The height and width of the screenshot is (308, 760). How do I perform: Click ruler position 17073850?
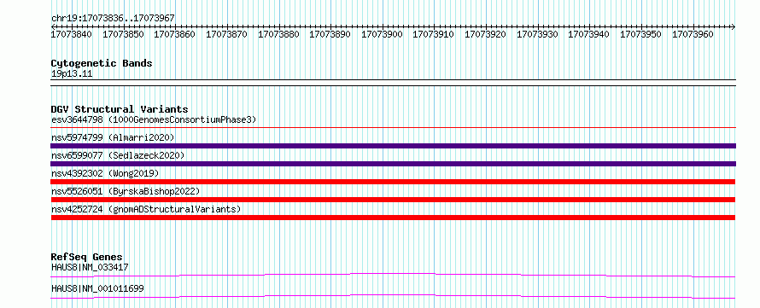[x=123, y=34]
